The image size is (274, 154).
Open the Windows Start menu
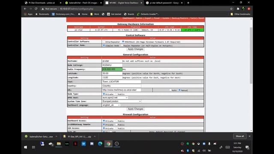(25, 147)
